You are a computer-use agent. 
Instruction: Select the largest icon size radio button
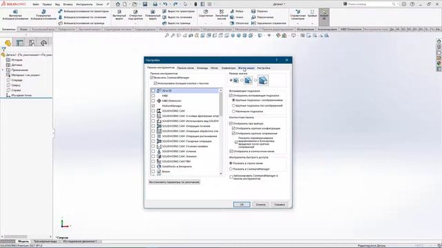[x=256, y=81]
